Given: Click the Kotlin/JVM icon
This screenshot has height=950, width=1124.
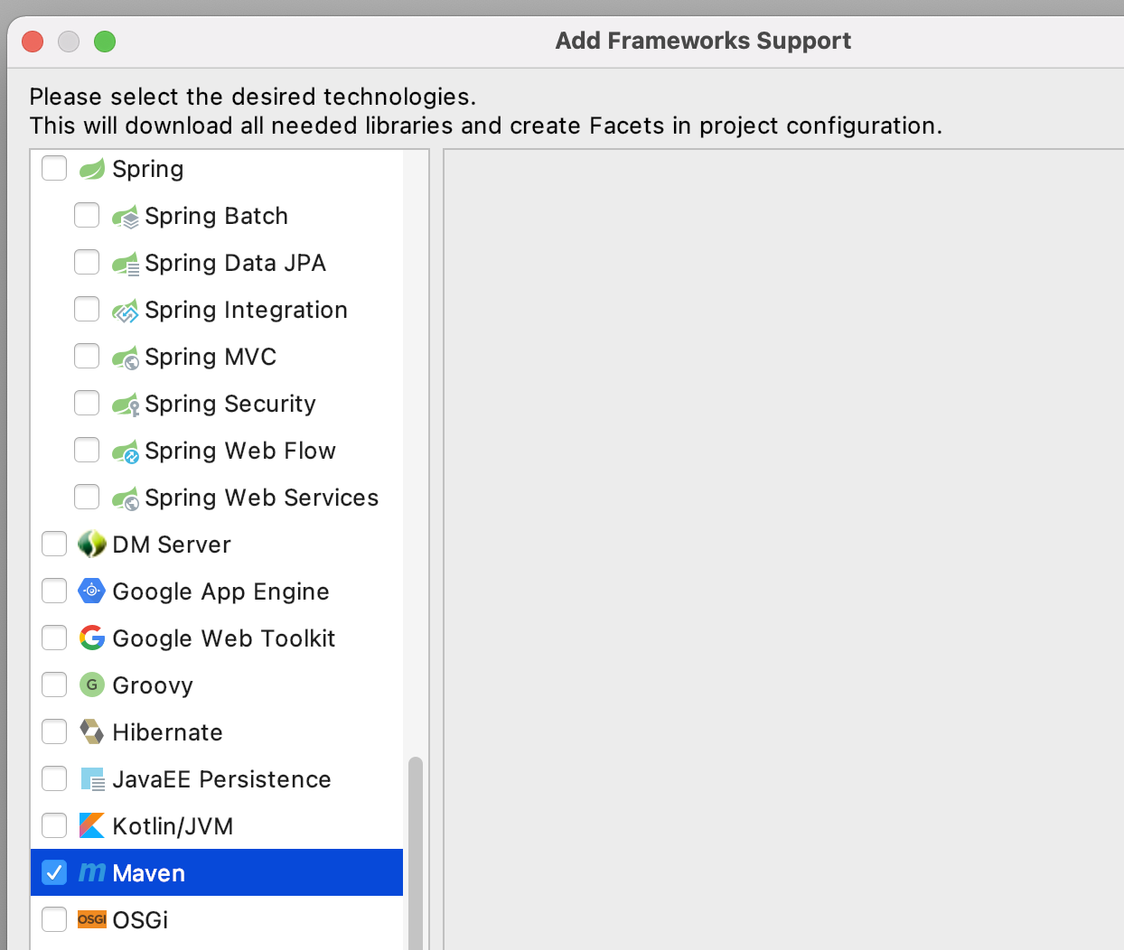Looking at the screenshot, I should point(92,826).
